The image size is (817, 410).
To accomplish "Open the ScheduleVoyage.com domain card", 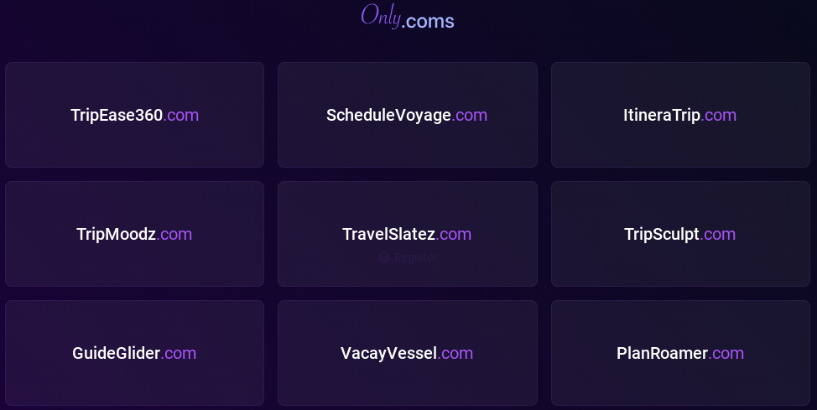I will tap(407, 115).
